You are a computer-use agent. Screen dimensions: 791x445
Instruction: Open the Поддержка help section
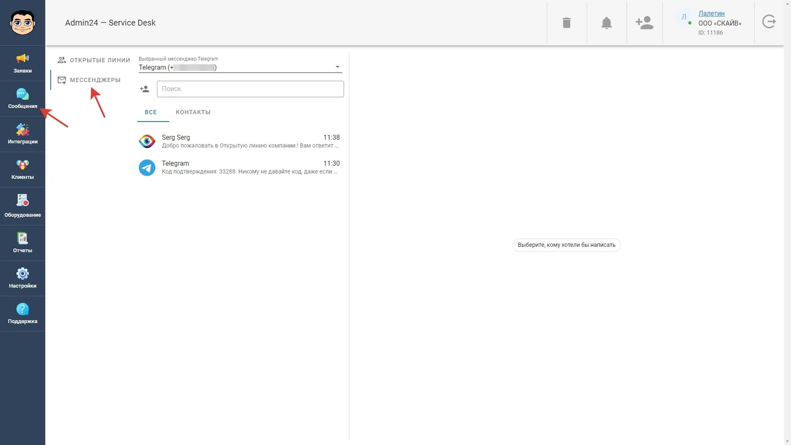23,314
